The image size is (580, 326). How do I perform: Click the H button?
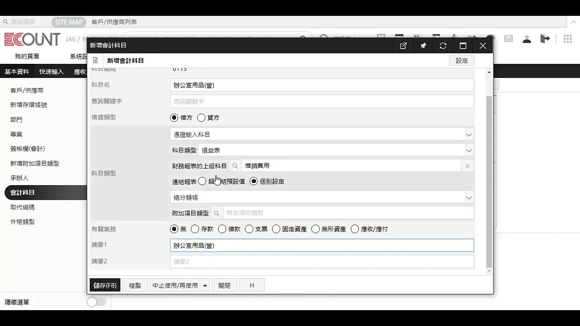pyautogui.click(x=252, y=286)
